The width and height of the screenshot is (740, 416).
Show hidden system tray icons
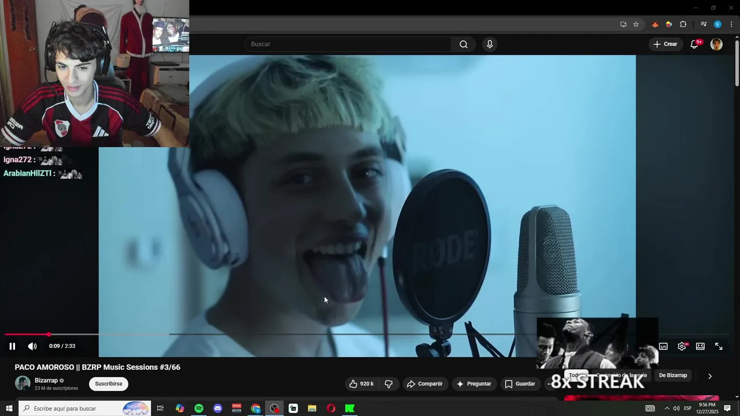[667, 408]
